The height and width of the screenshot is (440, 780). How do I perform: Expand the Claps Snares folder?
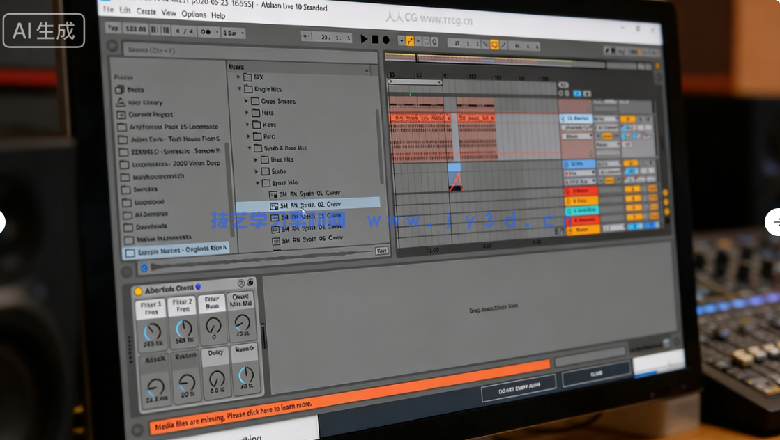[246, 101]
